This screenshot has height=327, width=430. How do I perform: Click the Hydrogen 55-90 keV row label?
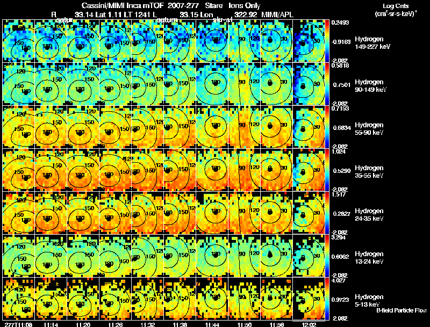[x=369, y=129]
